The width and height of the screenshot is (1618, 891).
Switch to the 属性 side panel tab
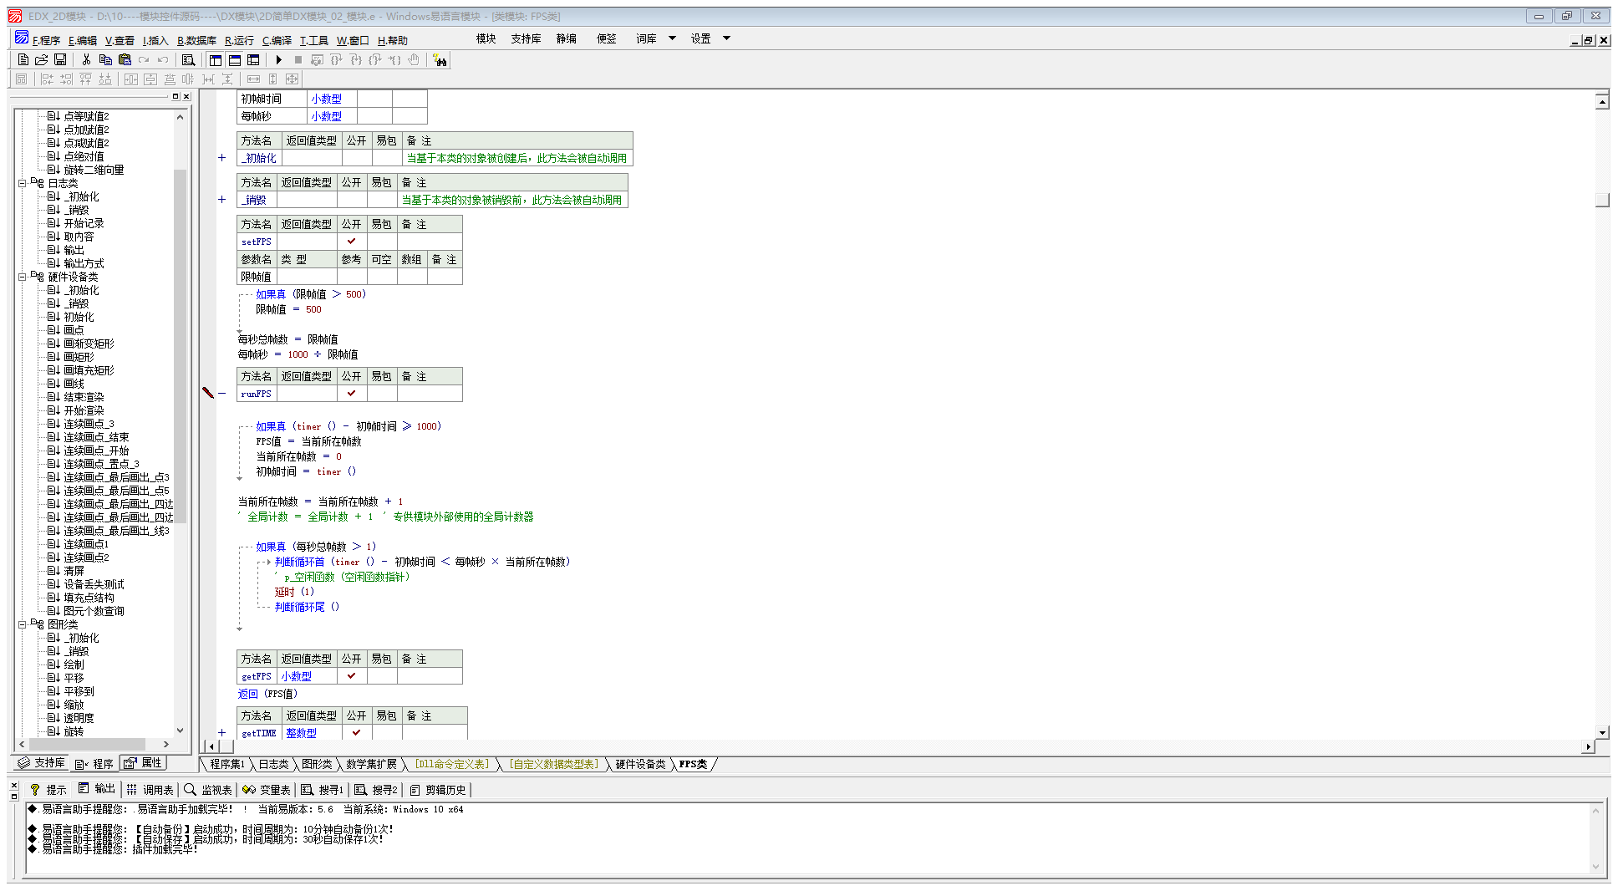[x=144, y=763]
